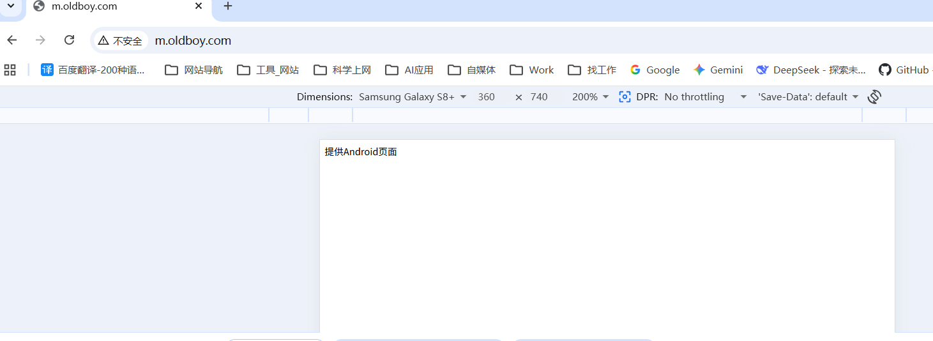Open the 网站导航 bookmark folder
Viewport: 933px width, 341px height.
tap(194, 70)
